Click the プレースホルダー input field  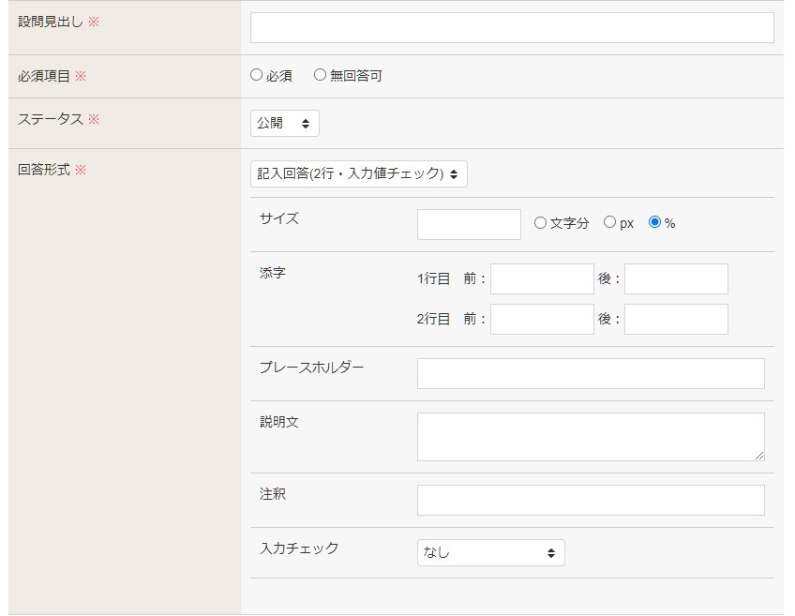(591, 374)
